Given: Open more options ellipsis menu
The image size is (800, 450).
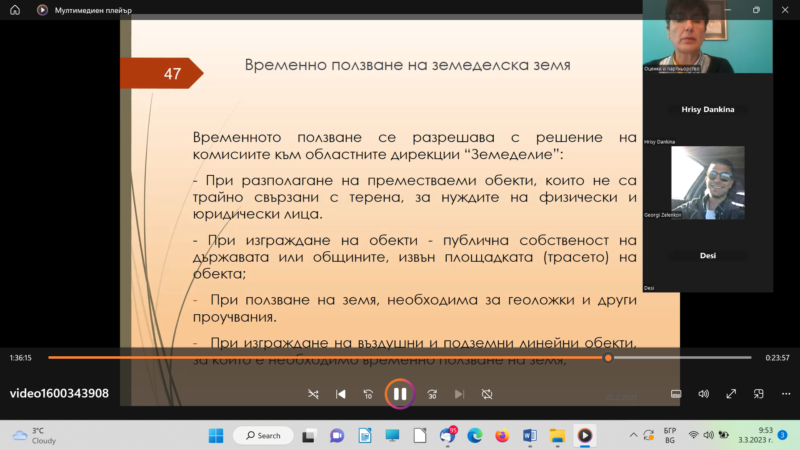Looking at the screenshot, I should click(786, 394).
